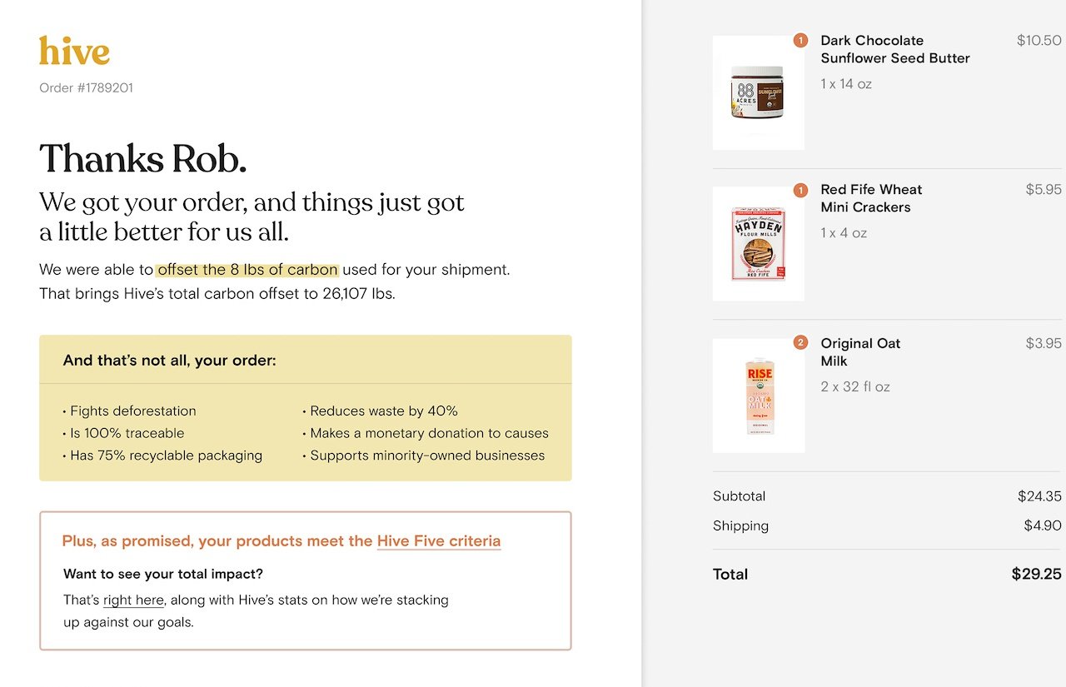Click the order number #1789201

pyautogui.click(x=86, y=88)
